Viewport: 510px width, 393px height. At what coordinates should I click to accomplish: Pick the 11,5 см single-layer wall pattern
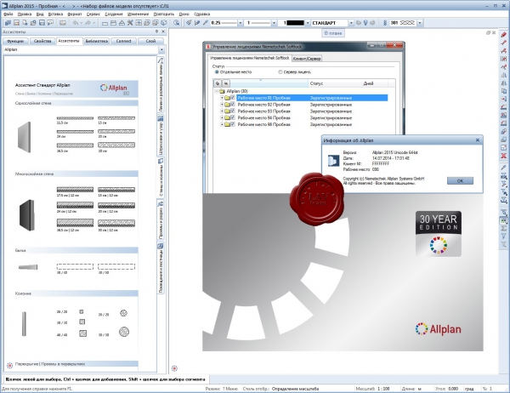pos(75,120)
